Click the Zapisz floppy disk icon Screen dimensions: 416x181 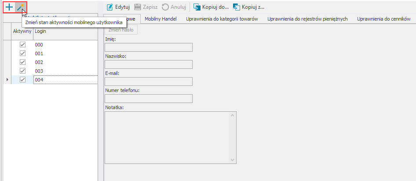[138, 7]
